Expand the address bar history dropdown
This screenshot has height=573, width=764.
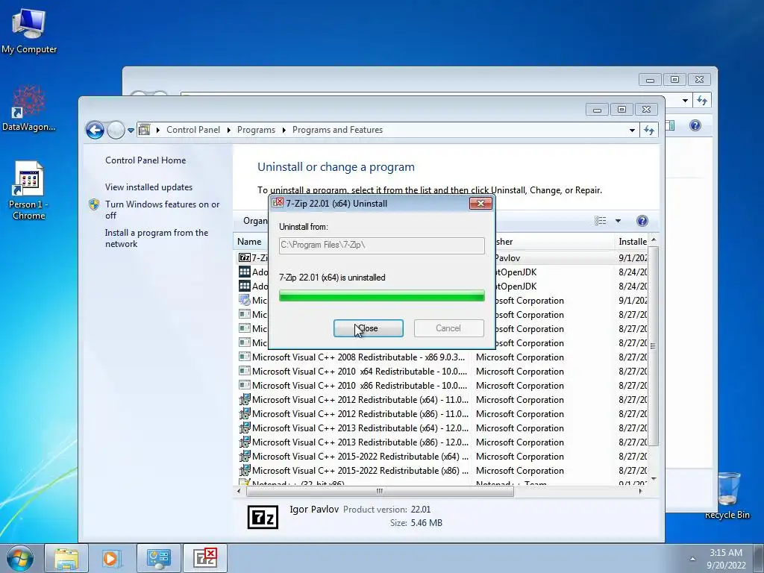click(x=632, y=130)
